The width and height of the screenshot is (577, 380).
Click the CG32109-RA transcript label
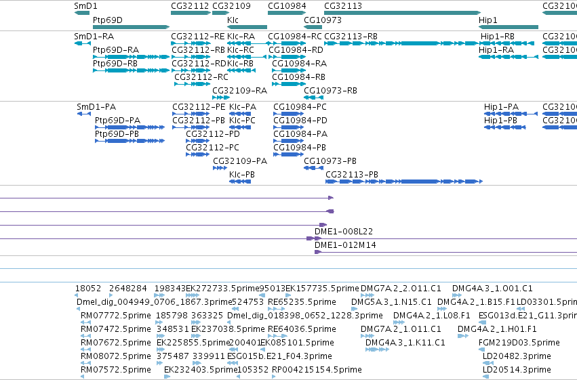239,90
